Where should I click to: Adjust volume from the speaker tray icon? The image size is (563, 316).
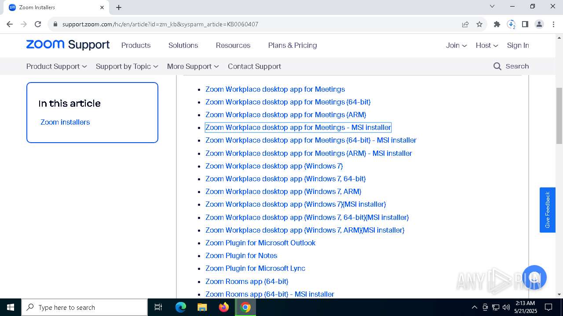tap(506, 307)
